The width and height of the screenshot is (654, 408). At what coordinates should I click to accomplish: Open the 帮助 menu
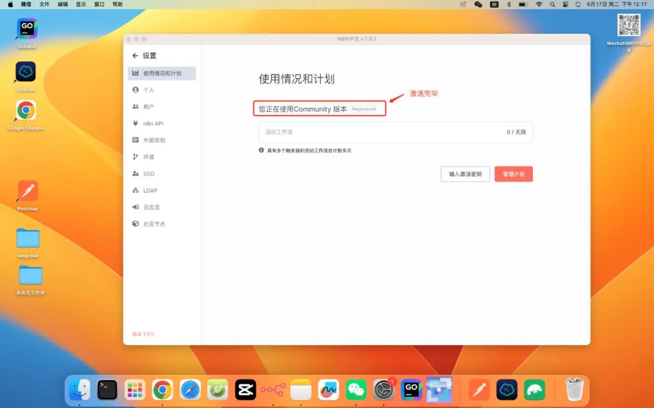[x=117, y=4]
